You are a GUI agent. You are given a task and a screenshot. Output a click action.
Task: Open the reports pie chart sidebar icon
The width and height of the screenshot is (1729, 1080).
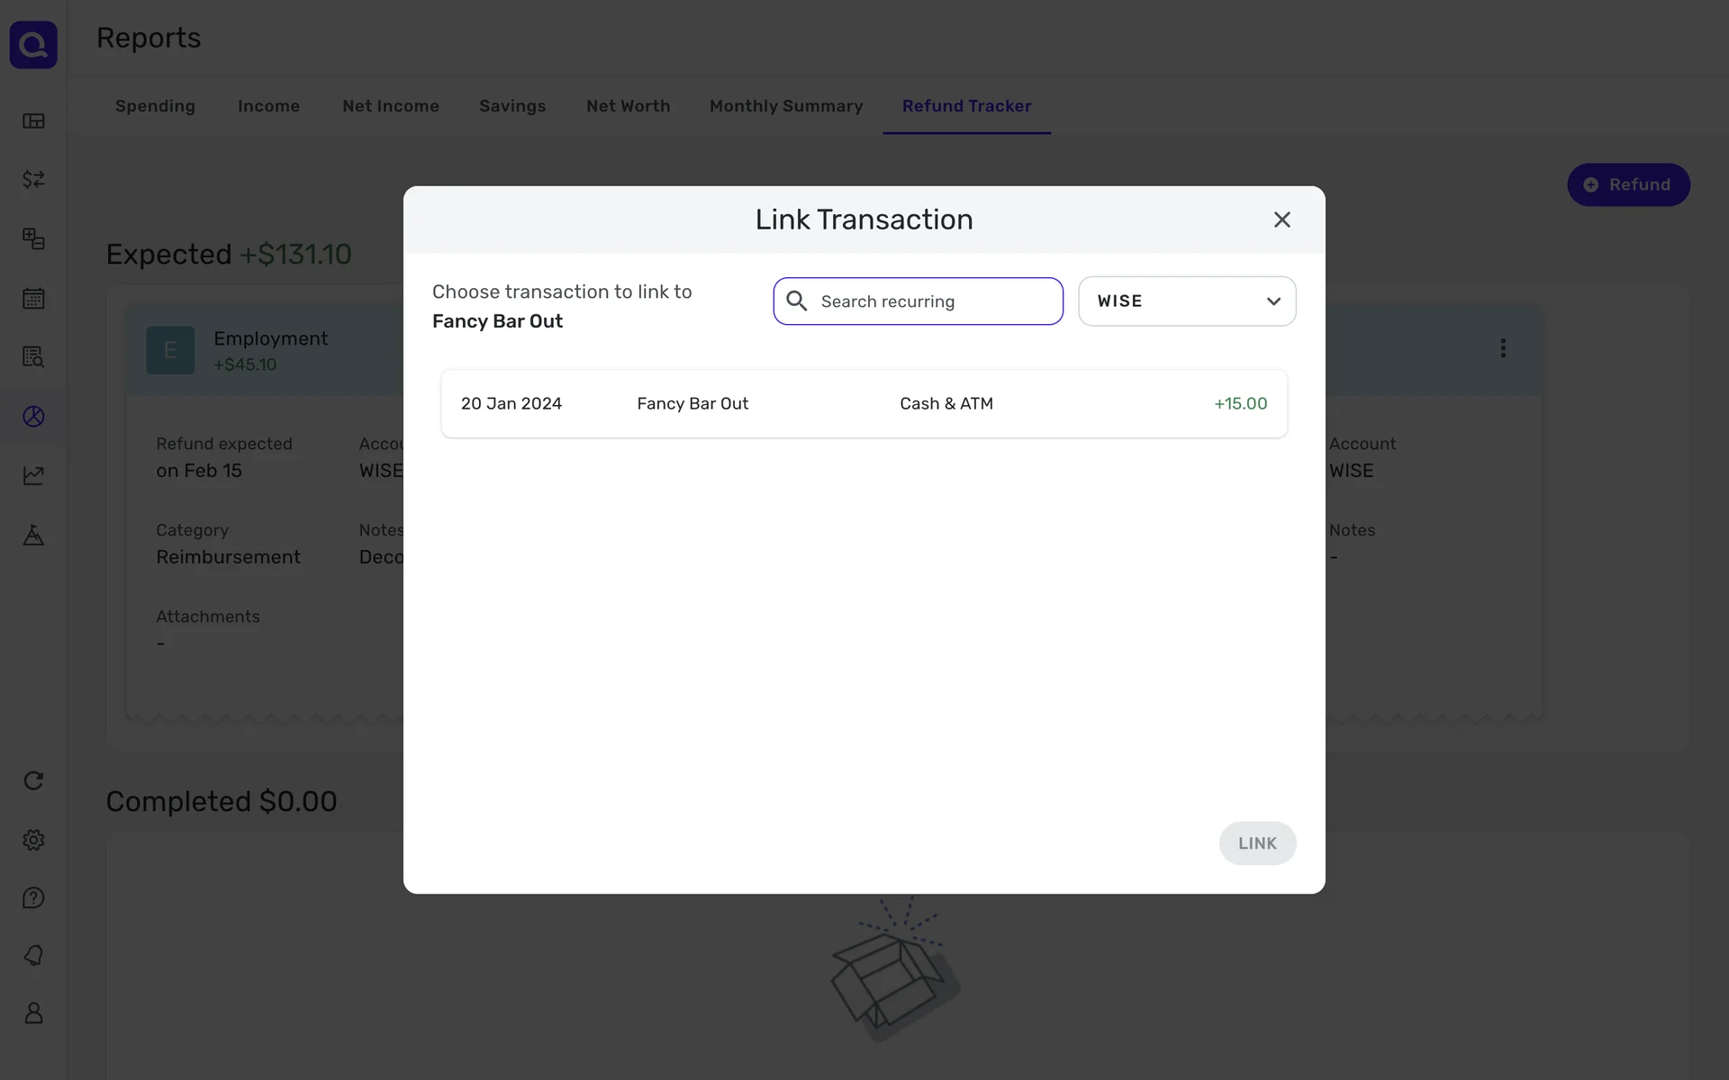pyautogui.click(x=33, y=416)
